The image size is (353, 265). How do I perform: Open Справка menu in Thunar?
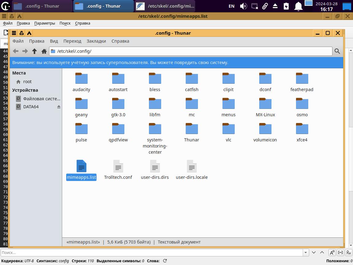coord(120,41)
